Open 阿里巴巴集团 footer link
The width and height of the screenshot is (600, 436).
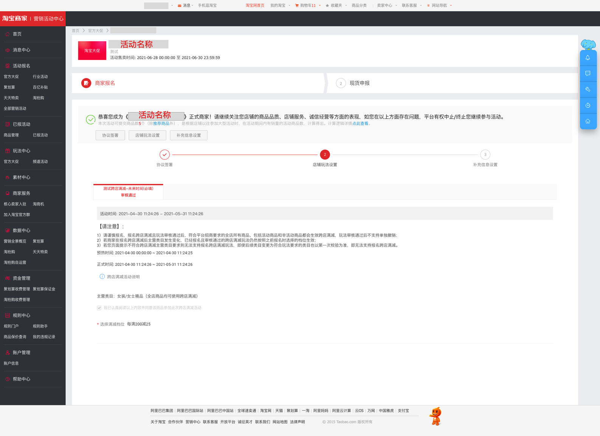coord(161,411)
